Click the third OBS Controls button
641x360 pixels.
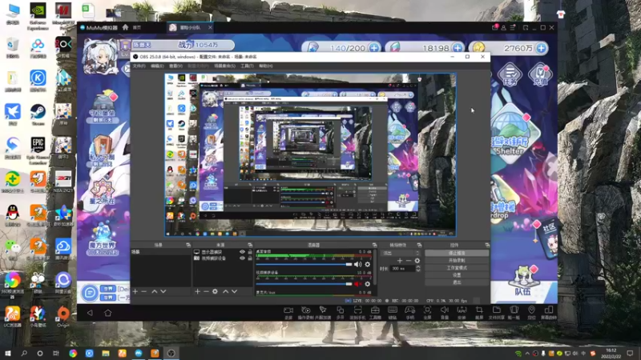click(x=457, y=268)
